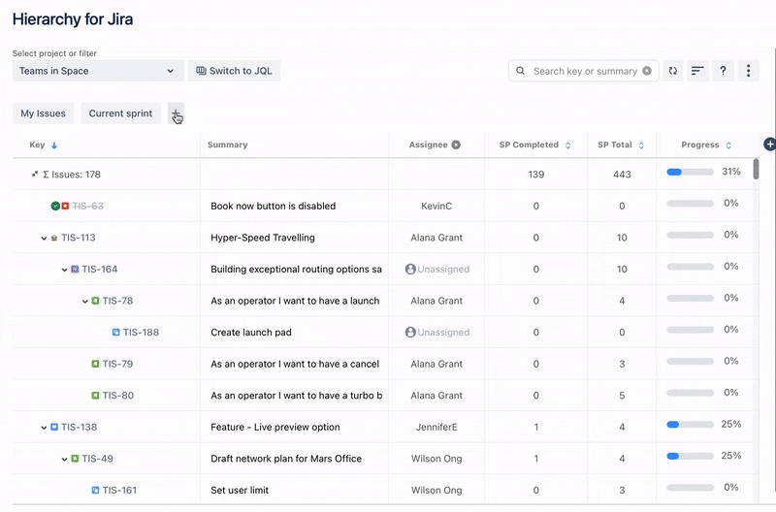Image resolution: width=776 pixels, height=512 pixels.
Task: Open issue link TIS-78
Action: [117, 301]
